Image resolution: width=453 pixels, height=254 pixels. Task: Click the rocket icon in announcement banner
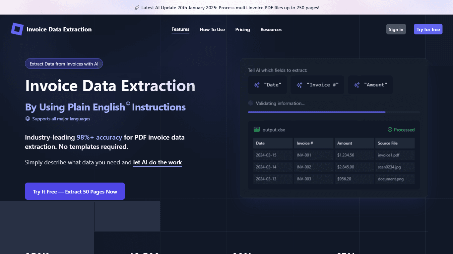pyautogui.click(x=137, y=8)
